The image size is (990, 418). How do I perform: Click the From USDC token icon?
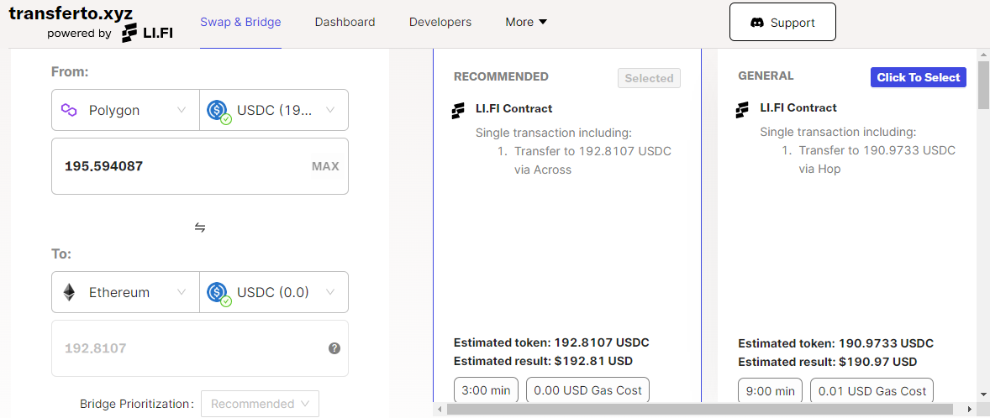point(218,110)
